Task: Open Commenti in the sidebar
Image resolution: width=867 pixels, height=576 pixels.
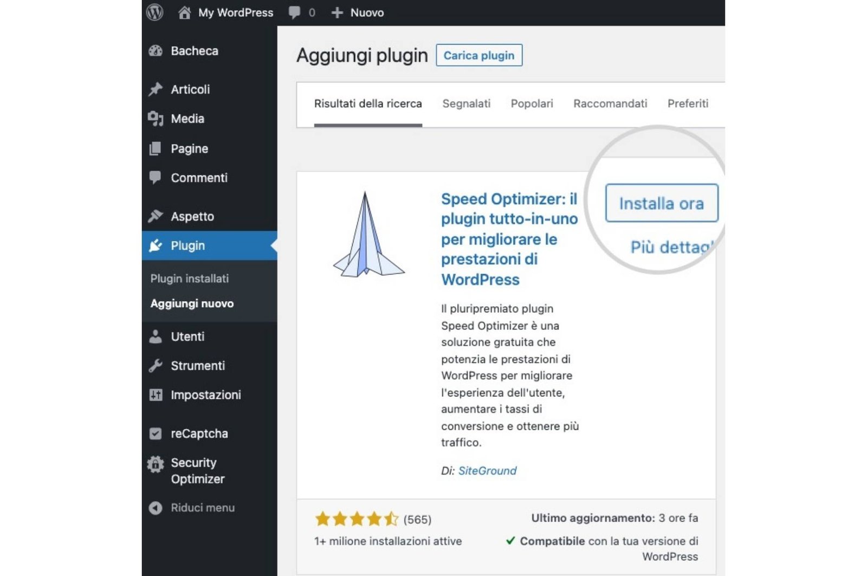Action: pos(199,178)
